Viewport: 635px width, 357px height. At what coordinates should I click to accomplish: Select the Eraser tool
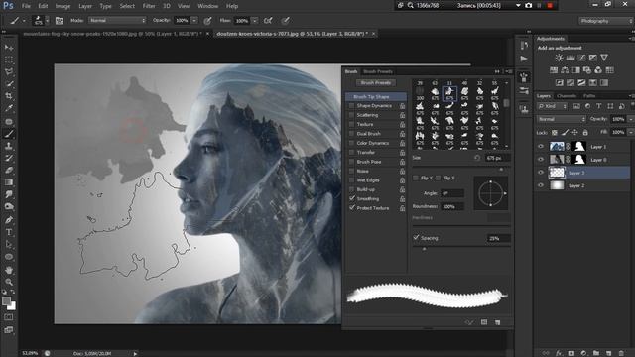[x=9, y=171]
